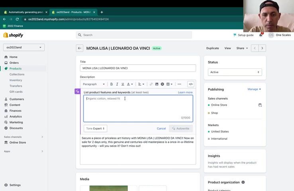294x191 pixels.
Task: Go to the next product
Action: (x=262, y=48)
